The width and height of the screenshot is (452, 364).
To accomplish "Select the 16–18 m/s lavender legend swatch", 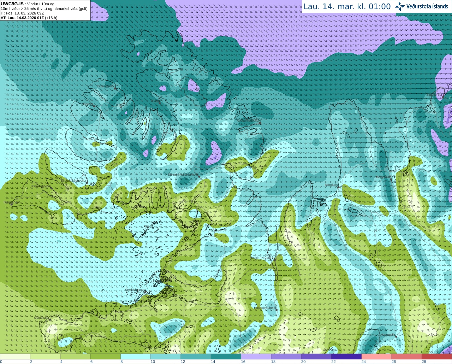I will (x=256, y=357).
